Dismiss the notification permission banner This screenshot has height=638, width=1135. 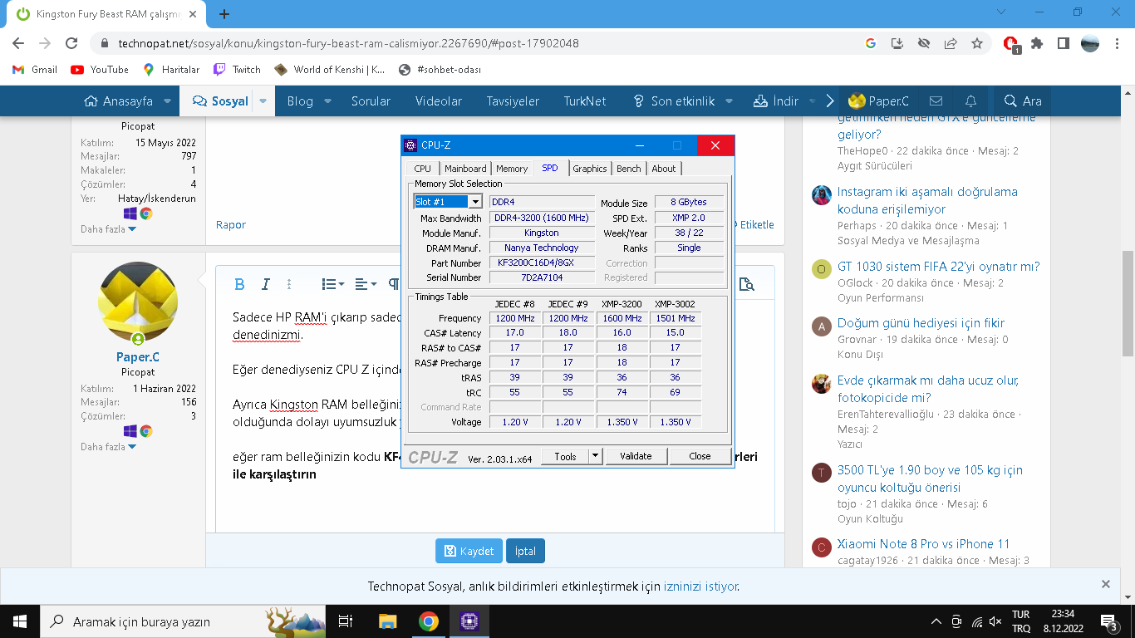(x=1106, y=584)
